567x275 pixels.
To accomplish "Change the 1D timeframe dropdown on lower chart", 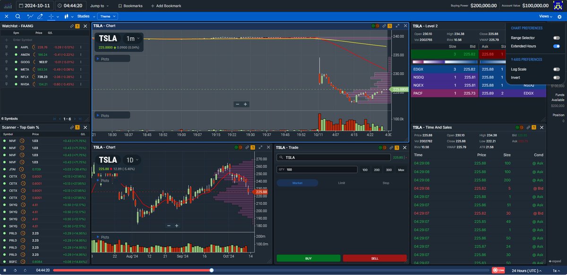I will (x=133, y=160).
